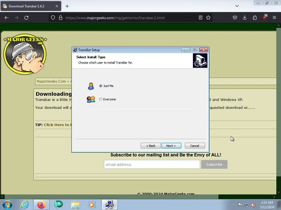
Task: Click the taskbar clock showing 2:33 AM
Action: click(x=267, y=205)
